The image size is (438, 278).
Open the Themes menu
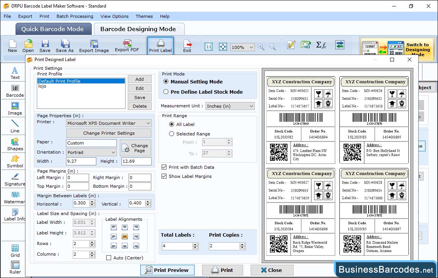144,16
